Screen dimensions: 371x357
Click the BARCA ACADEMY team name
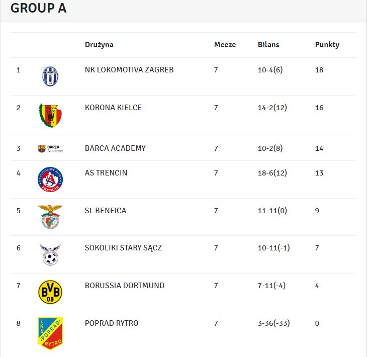115,148
